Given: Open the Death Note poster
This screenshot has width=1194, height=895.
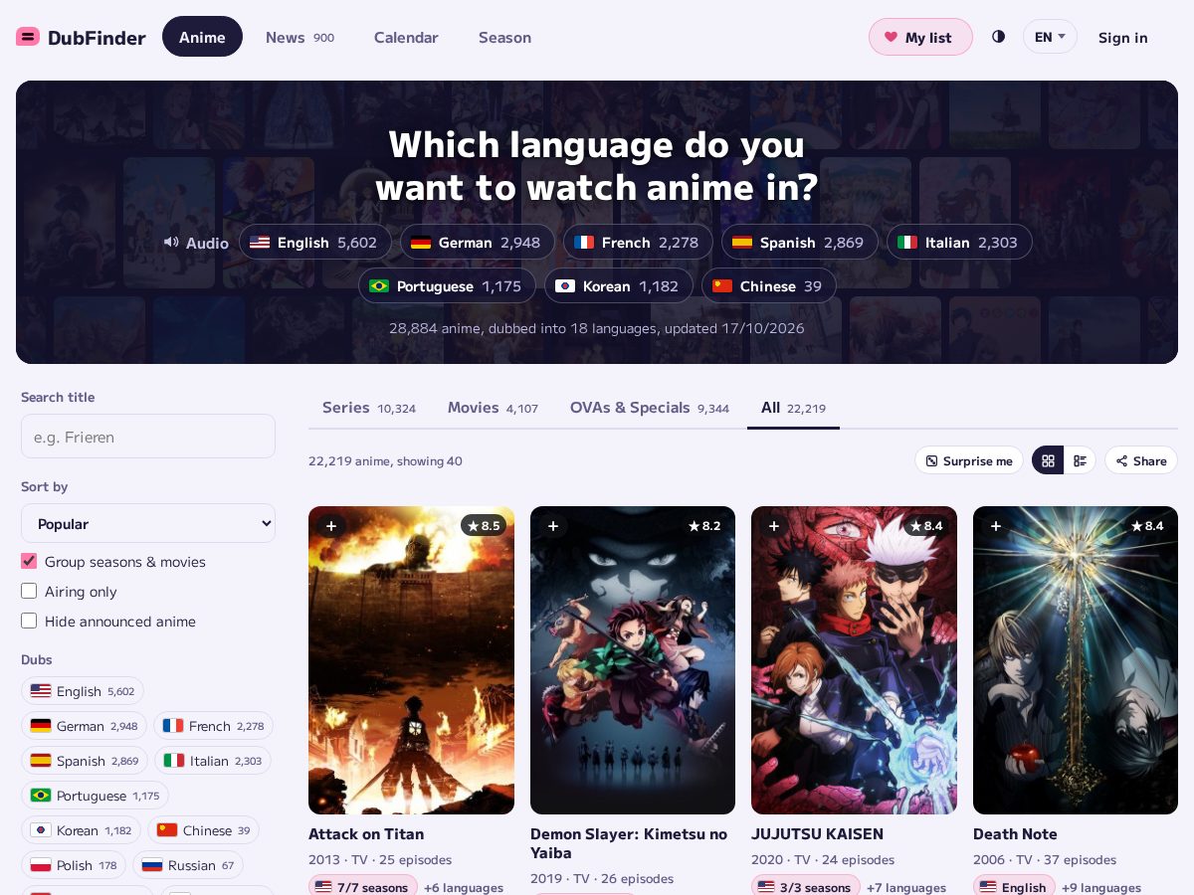Looking at the screenshot, I should [1076, 660].
